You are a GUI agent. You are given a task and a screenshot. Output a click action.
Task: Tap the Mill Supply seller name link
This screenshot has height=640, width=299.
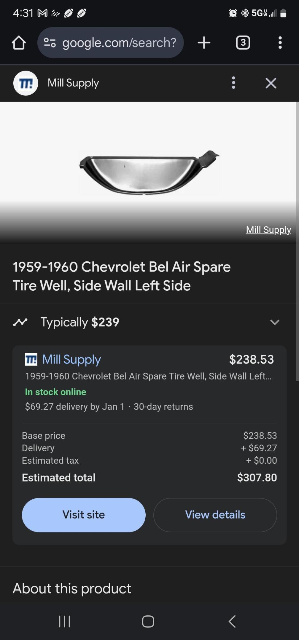point(71,359)
